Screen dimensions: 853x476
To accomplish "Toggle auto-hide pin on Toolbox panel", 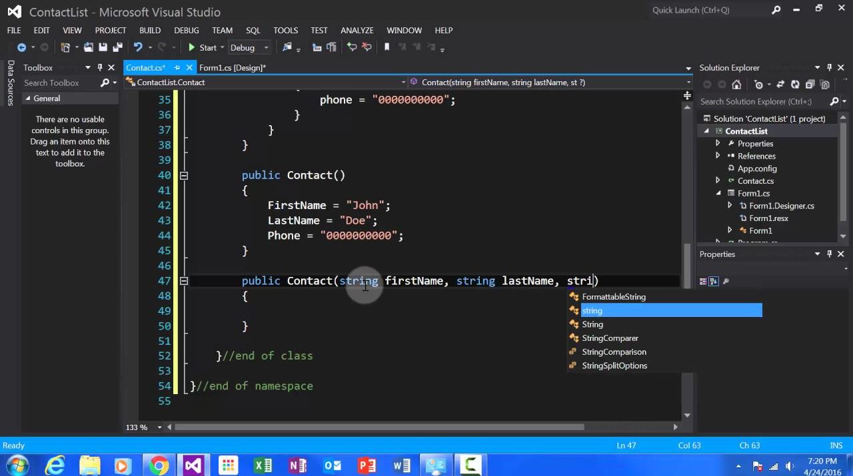I will click(100, 67).
